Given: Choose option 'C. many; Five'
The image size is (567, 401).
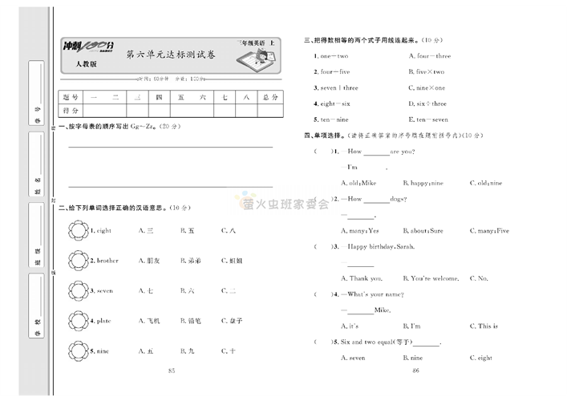Looking at the screenshot, I should 489,230.
